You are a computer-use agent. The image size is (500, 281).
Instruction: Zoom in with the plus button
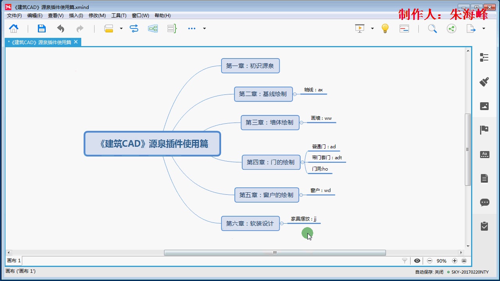click(x=455, y=261)
